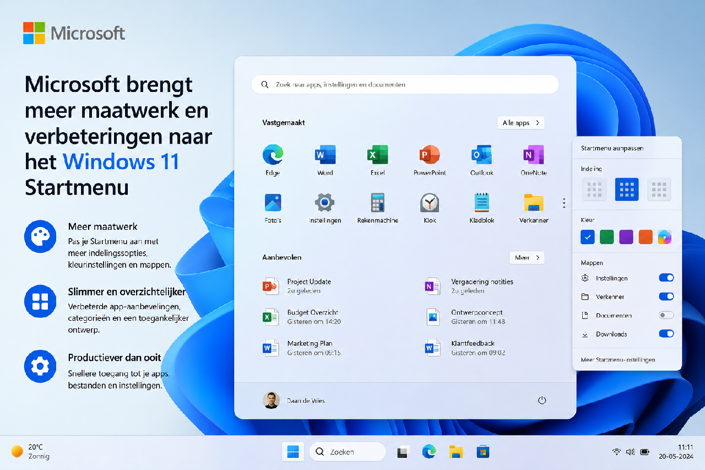Click the three-dot pinned page indicator

(x=564, y=203)
